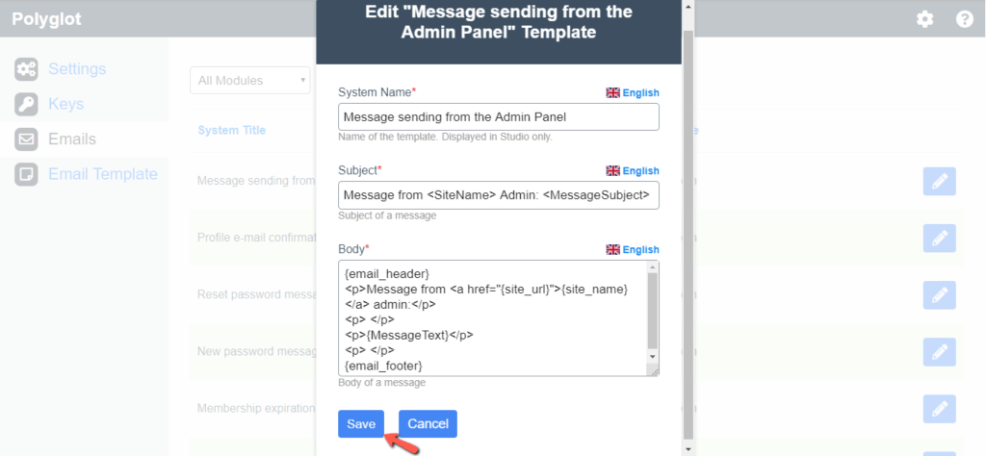Select the Keys sidebar key icon
The width and height of the screenshot is (986, 456).
[26, 104]
